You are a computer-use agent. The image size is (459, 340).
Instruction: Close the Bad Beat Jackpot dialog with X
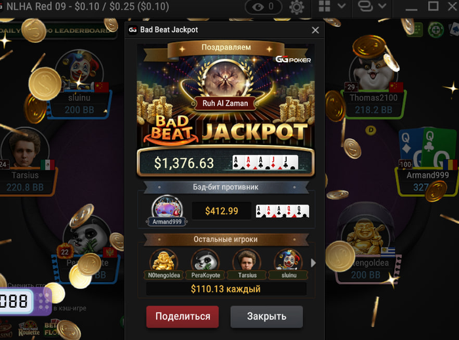click(315, 30)
